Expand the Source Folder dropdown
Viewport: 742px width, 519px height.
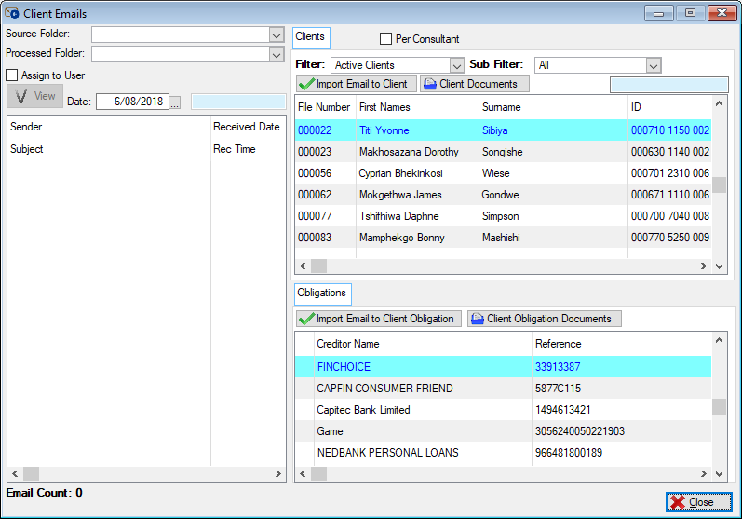(x=276, y=34)
